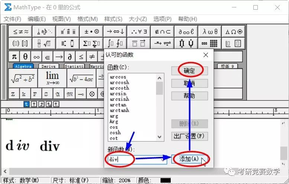Open the arrow symbols palette (→⇔↓)
Viewport: 289px width, 184px height.
click(x=115, y=32)
